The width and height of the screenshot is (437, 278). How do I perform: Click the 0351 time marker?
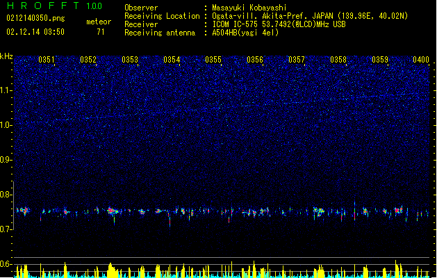[47, 60]
